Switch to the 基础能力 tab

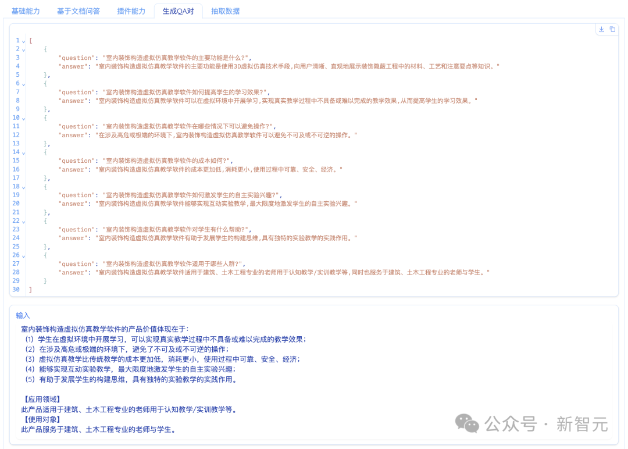26,11
